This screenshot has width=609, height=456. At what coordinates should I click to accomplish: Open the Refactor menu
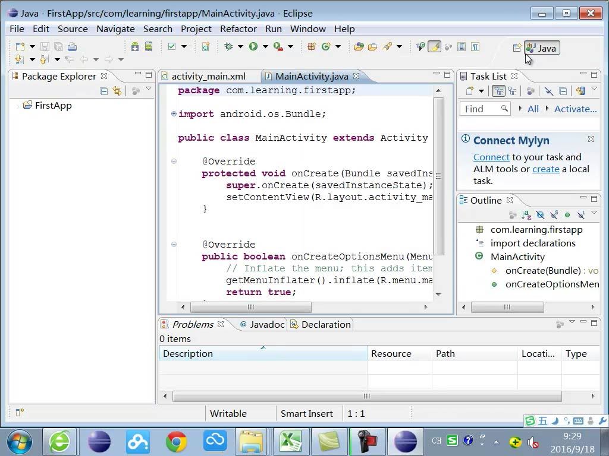238,29
